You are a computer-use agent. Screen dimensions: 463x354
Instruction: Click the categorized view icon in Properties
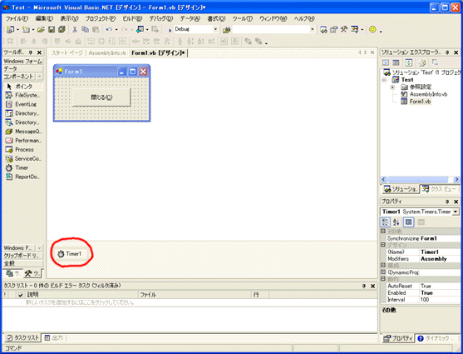(386, 222)
